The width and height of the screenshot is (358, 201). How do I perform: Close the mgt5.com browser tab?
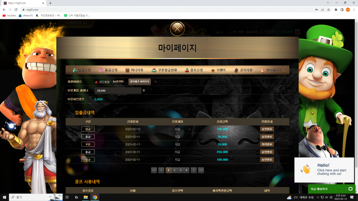click(43, 3)
